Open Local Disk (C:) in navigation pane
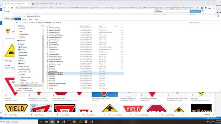 tap(25, 66)
